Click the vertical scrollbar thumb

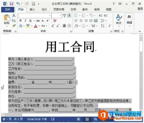pyautogui.click(x=141, y=46)
